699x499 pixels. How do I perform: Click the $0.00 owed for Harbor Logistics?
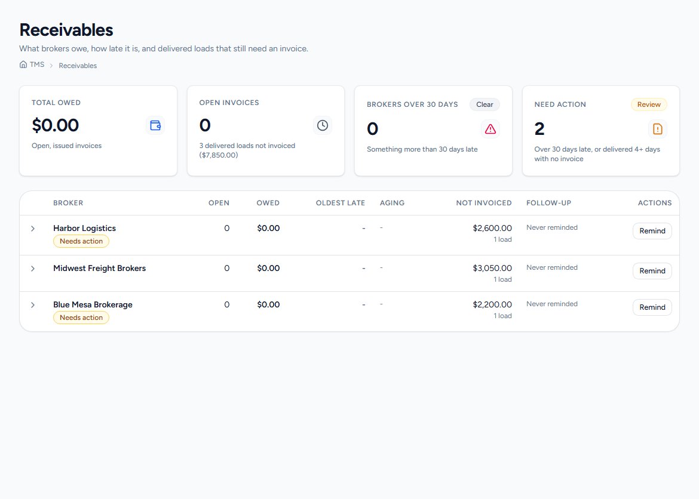tap(268, 228)
